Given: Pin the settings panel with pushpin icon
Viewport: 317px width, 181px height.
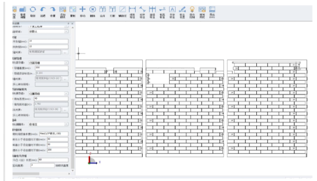Looking at the screenshot, I should pyautogui.click(x=68, y=23).
